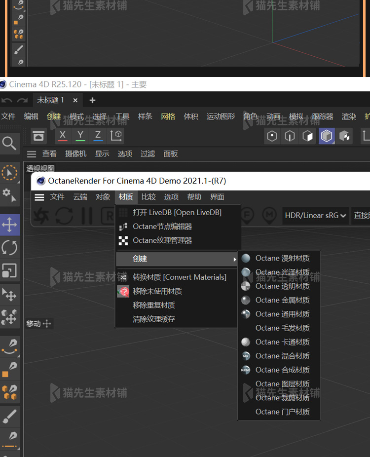Close the 未标题 1 tab
This screenshot has width=370, height=457.
point(75,100)
